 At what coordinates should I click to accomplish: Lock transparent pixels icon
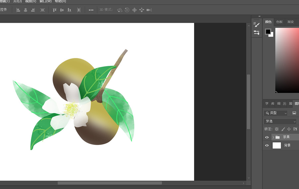tap(277, 129)
